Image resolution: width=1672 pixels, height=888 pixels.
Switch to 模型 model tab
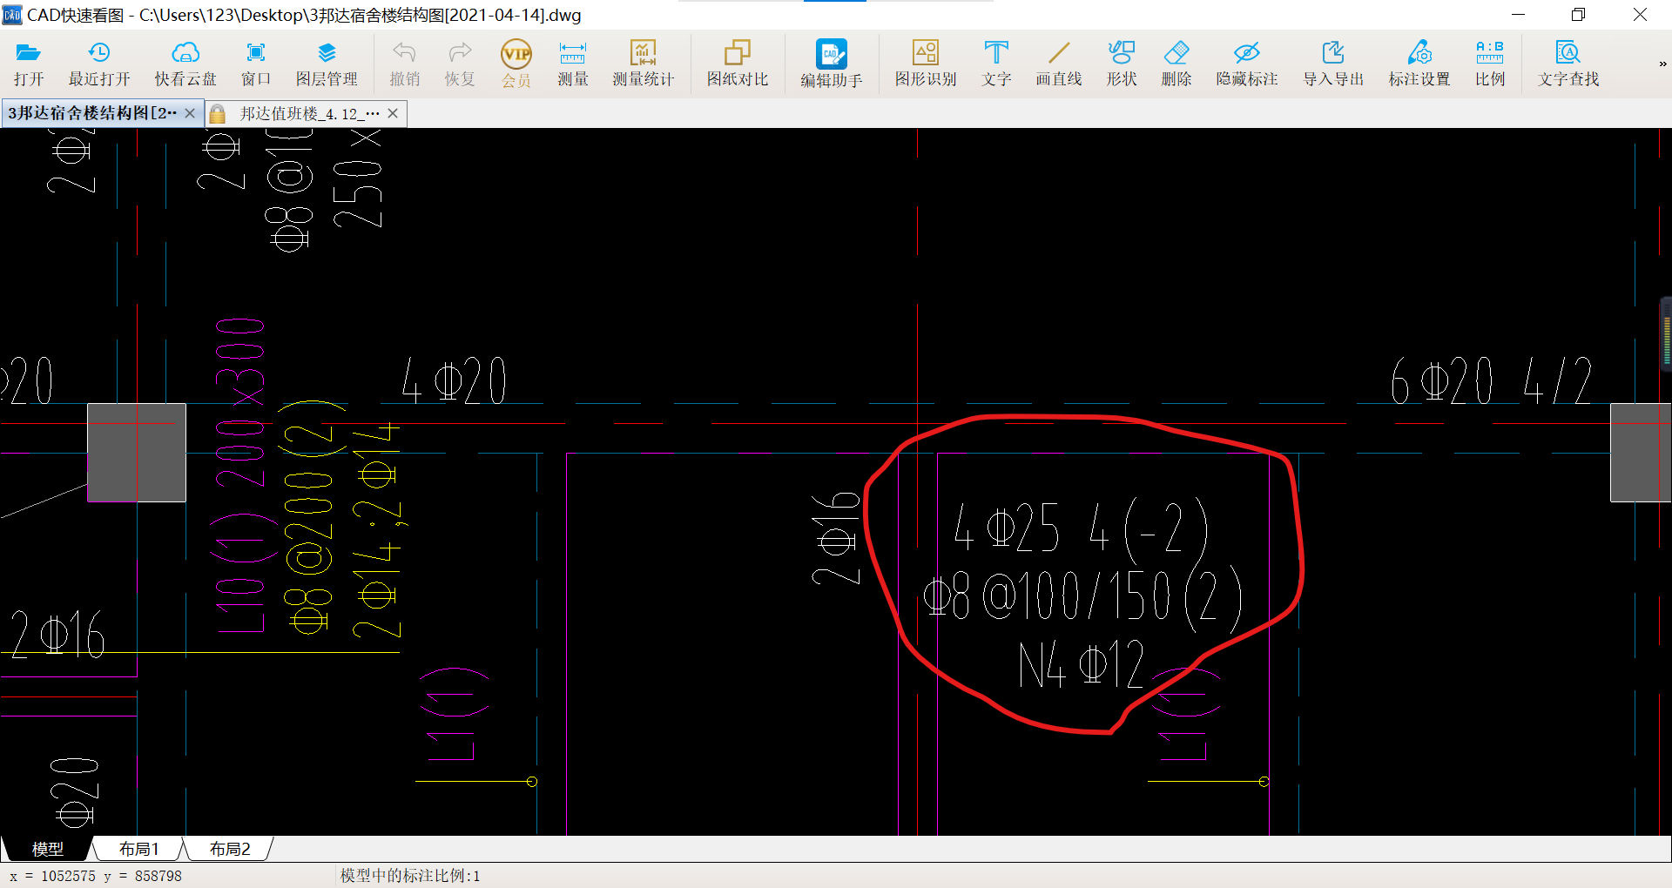pos(48,849)
